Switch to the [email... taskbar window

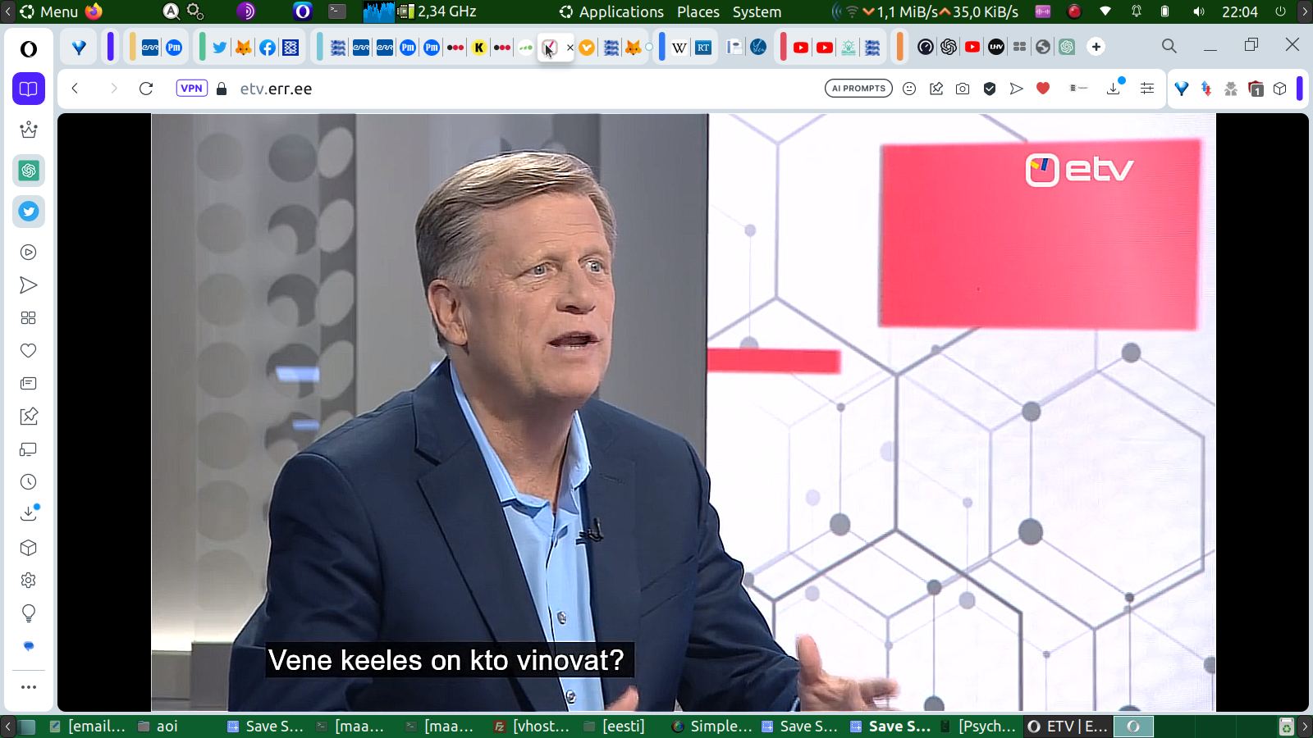point(88,726)
